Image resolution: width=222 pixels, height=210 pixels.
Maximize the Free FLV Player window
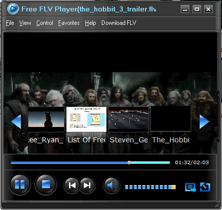[x=197, y=9]
